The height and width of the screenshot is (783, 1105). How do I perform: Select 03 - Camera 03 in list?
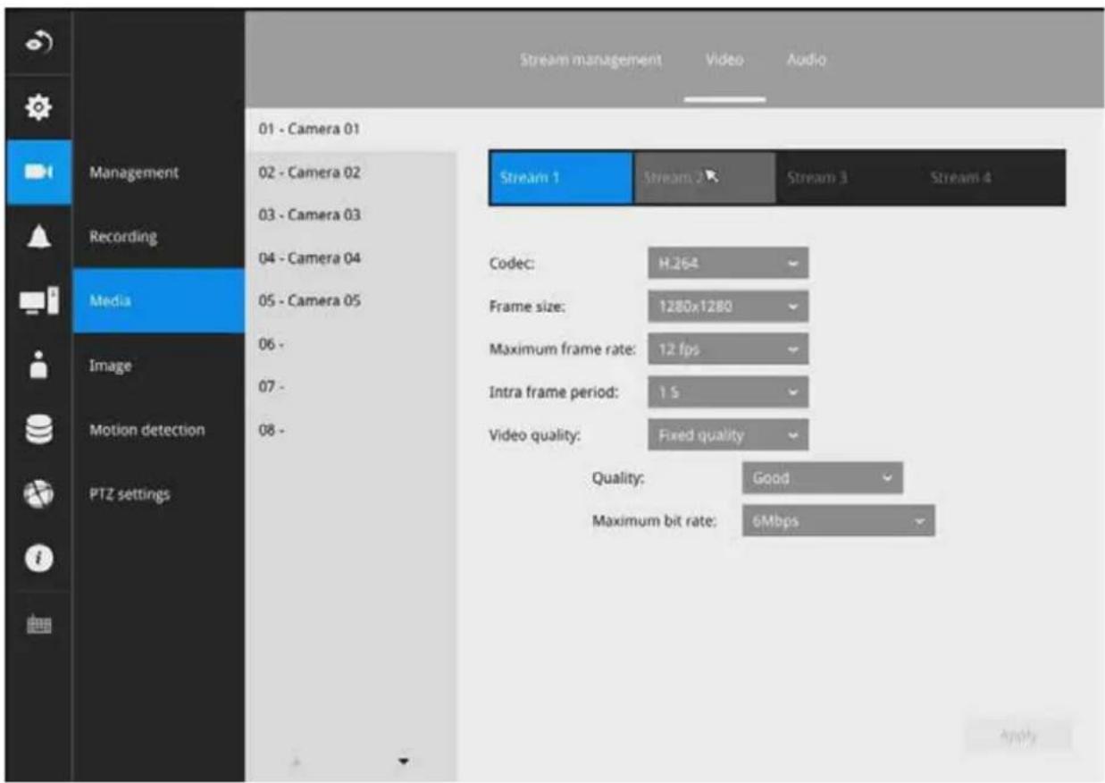[x=350, y=215]
